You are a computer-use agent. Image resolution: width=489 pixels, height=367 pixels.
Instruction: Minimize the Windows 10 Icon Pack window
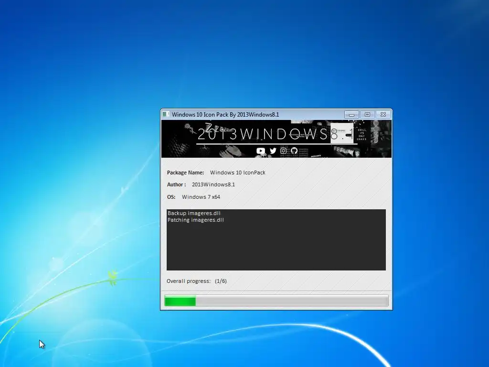coord(351,115)
